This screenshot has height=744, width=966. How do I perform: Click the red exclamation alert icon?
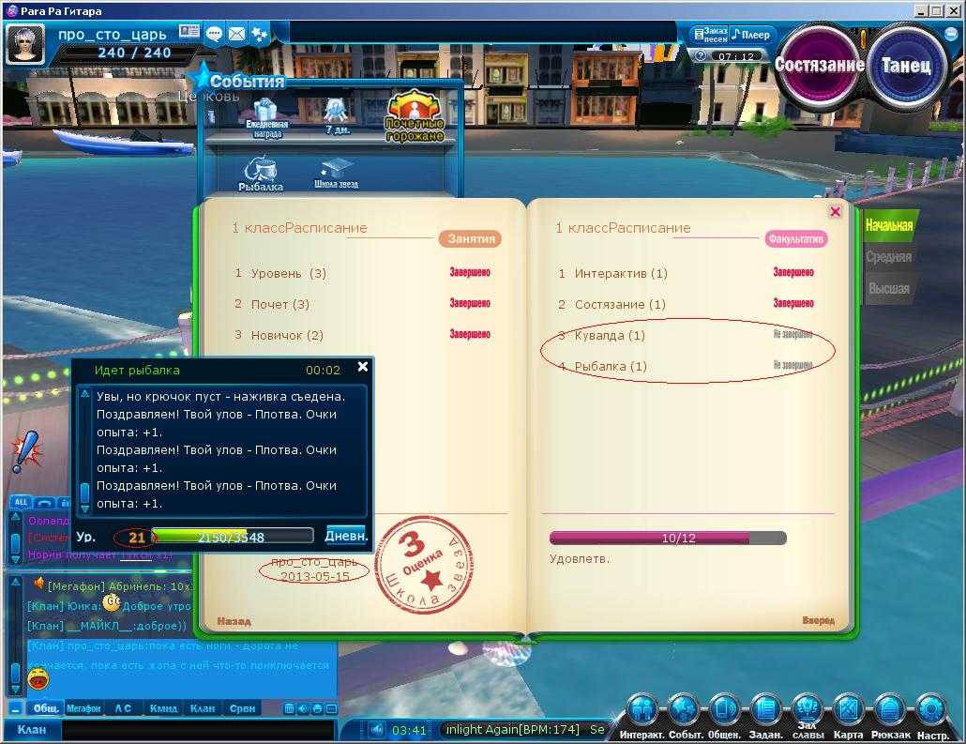[x=26, y=452]
